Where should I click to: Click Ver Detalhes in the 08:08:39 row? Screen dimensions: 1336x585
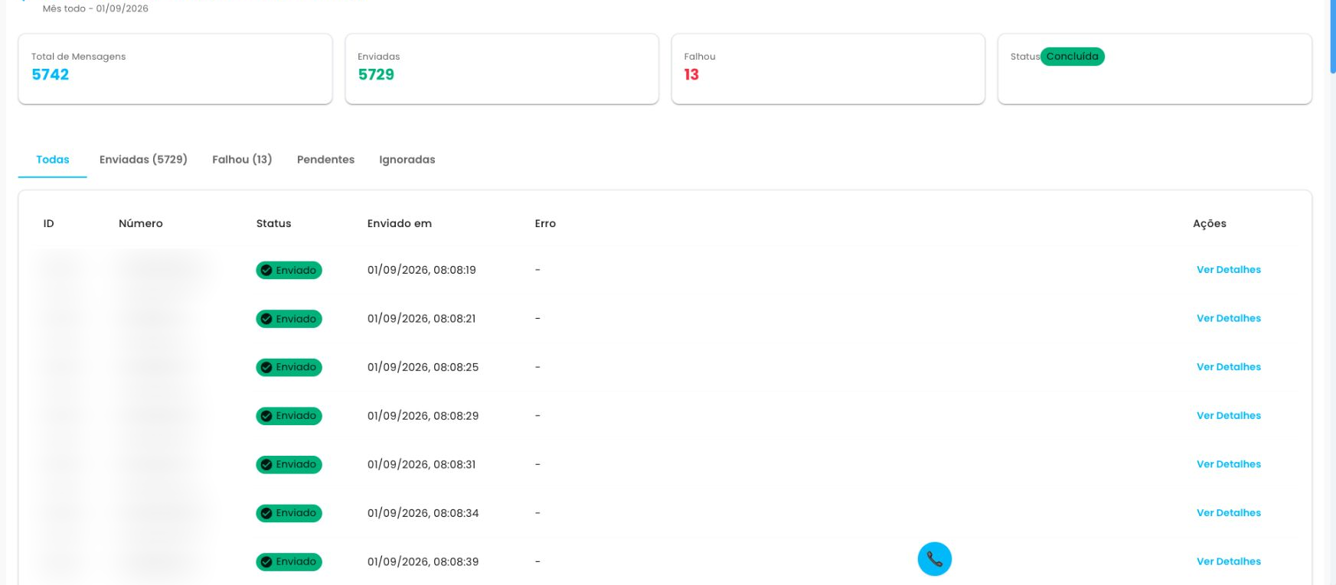click(1228, 561)
